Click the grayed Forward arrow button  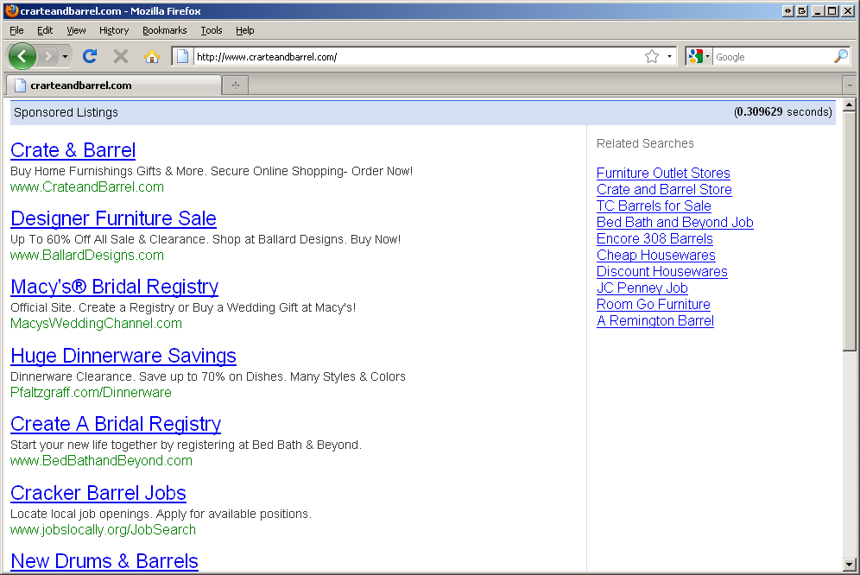[x=48, y=56]
